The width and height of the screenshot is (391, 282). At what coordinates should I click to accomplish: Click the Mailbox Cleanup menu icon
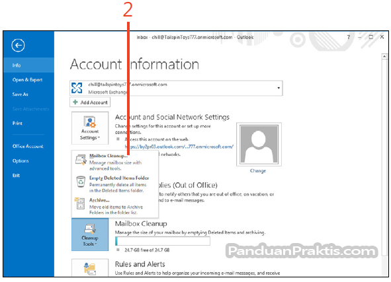pyautogui.click(x=81, y=160)
